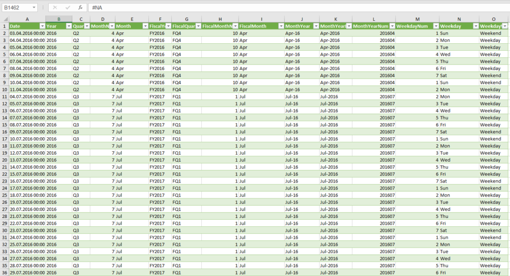
Task: Click the Name Box showing B1462
Action: (x=16, y=8)
